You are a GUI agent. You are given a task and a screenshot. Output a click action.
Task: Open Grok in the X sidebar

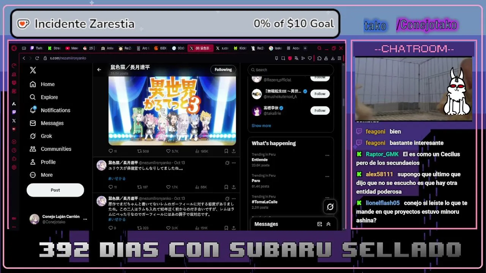pyautogui.click(x=41, y=136)
